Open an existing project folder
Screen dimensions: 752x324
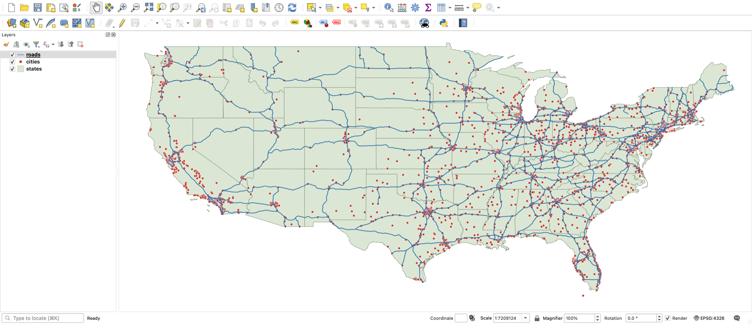coord(24,8)
